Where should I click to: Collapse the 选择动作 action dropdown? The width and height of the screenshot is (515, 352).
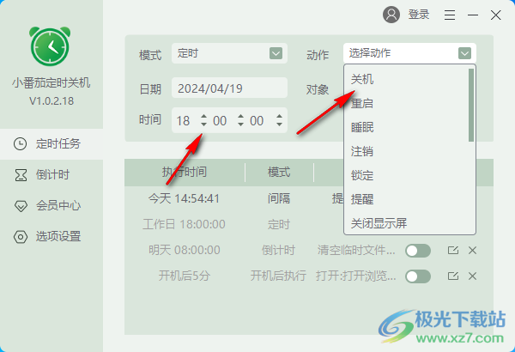(x=409, y=53)
